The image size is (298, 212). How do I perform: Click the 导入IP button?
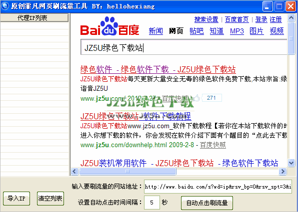point(16,199)
